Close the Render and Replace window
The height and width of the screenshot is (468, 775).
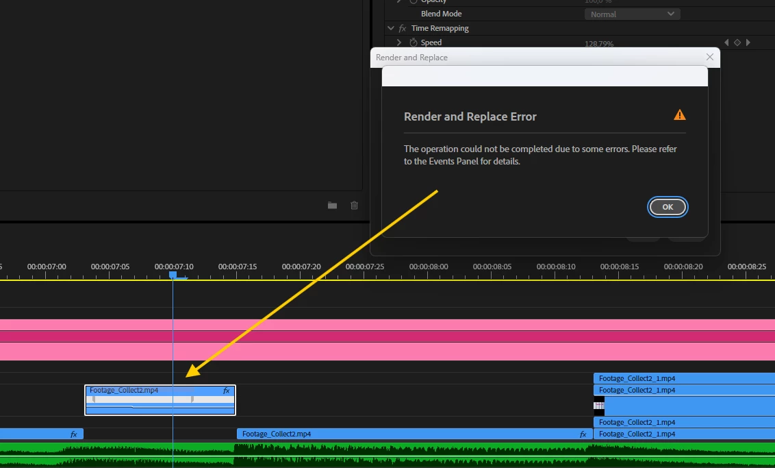(710, 57)
